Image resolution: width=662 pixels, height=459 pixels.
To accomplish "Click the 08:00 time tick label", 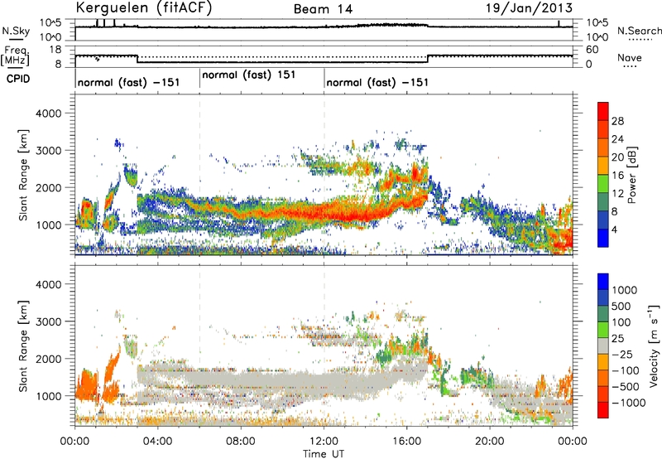I will (241, 442).
